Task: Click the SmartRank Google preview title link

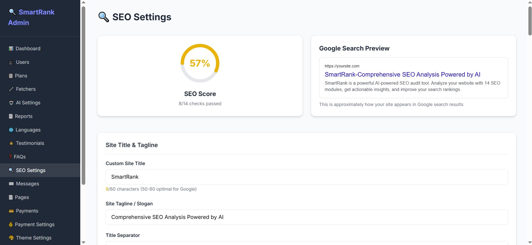Action: [402, 74]
